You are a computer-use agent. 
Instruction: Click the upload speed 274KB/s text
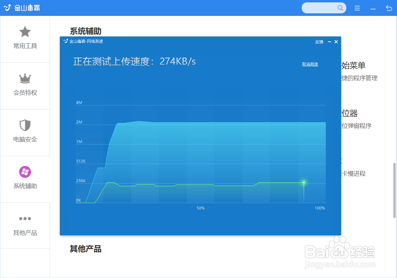tap(178, 61)
